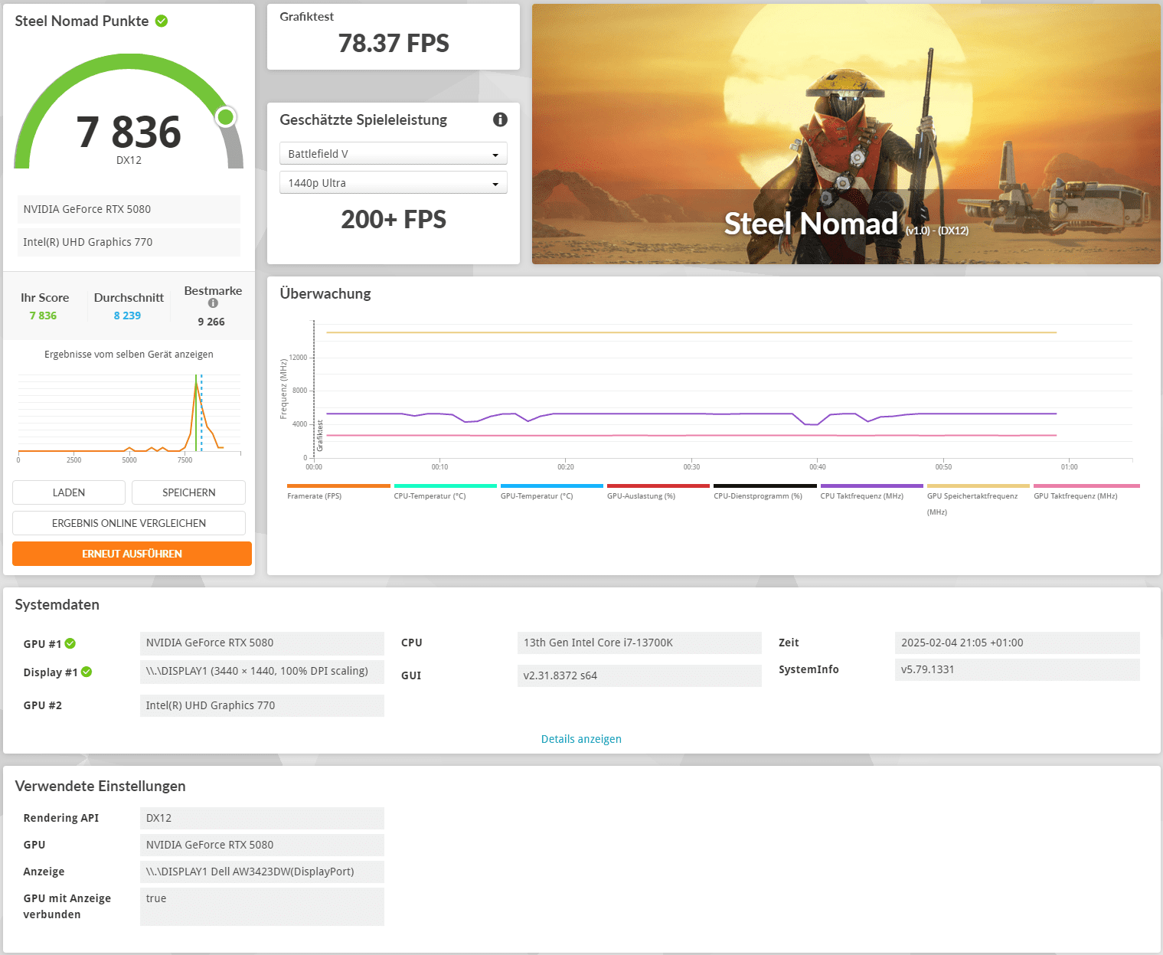Click the Grafiktest 78.37 FPS value
The image size is (1163, 955).
(x=394, y=44)
